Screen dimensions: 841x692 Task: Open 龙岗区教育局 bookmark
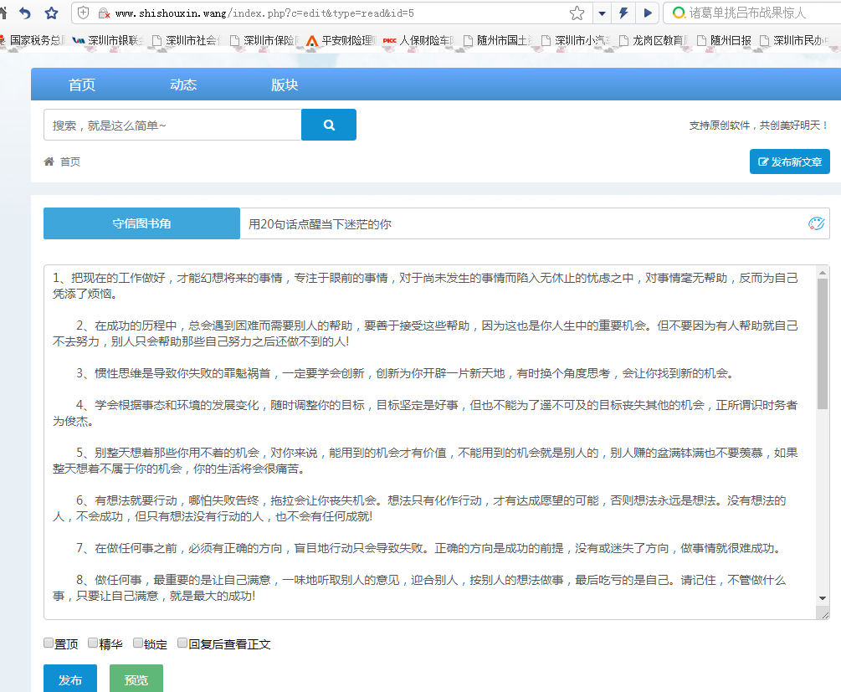coord(654,40)
